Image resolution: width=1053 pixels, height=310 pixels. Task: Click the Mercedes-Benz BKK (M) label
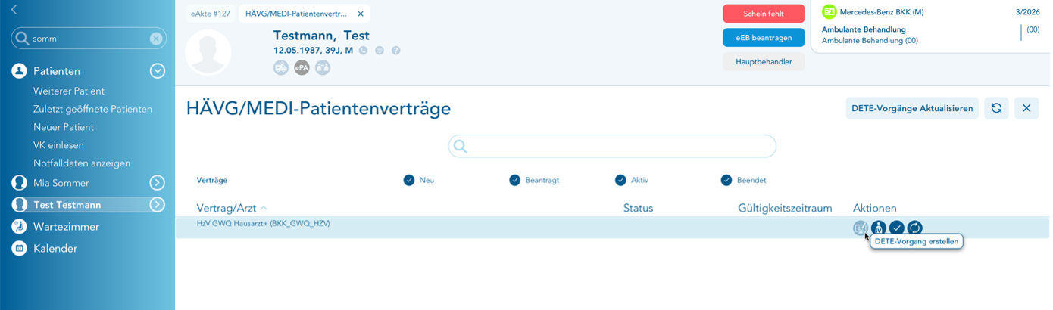click(882, 12)
